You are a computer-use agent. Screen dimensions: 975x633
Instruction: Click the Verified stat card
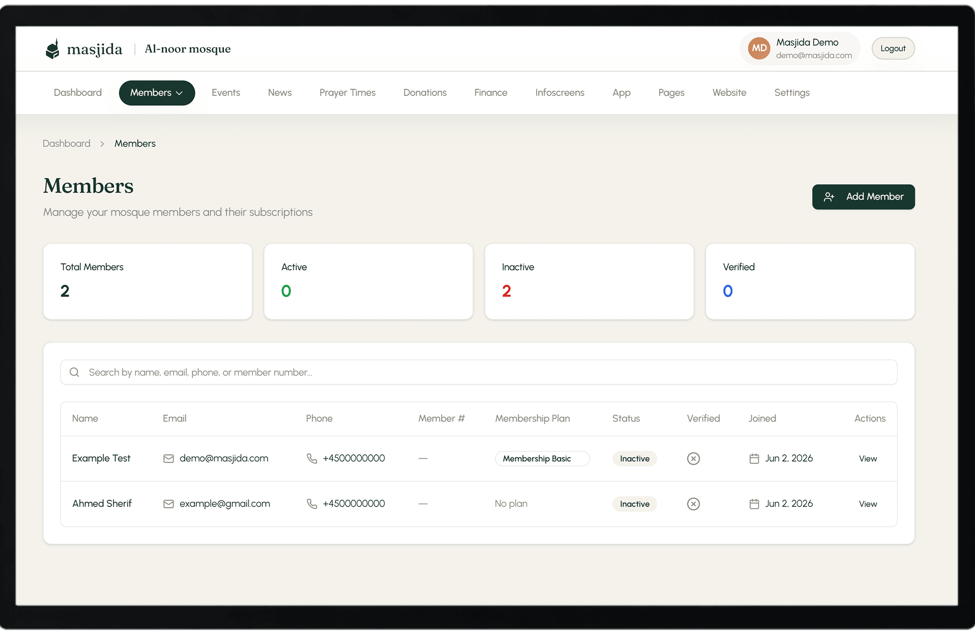coord(810,281)
